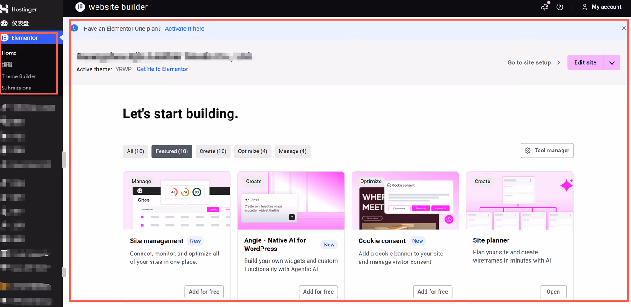631x307 pixels.
Task: Click the Get Hello Elementor link
Action: [x=162, y=69]
